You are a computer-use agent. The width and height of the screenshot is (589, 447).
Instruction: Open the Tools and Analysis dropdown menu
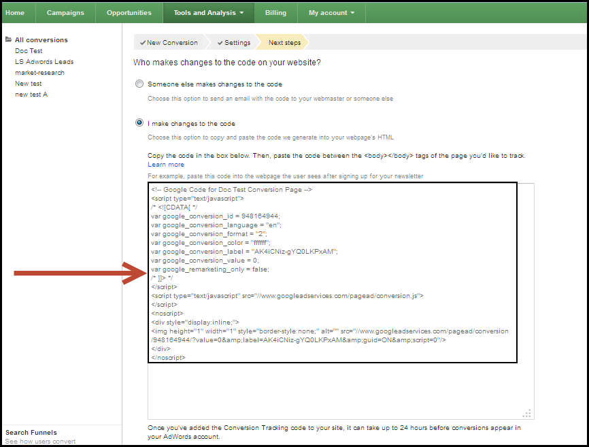click(x=208, y=13)
